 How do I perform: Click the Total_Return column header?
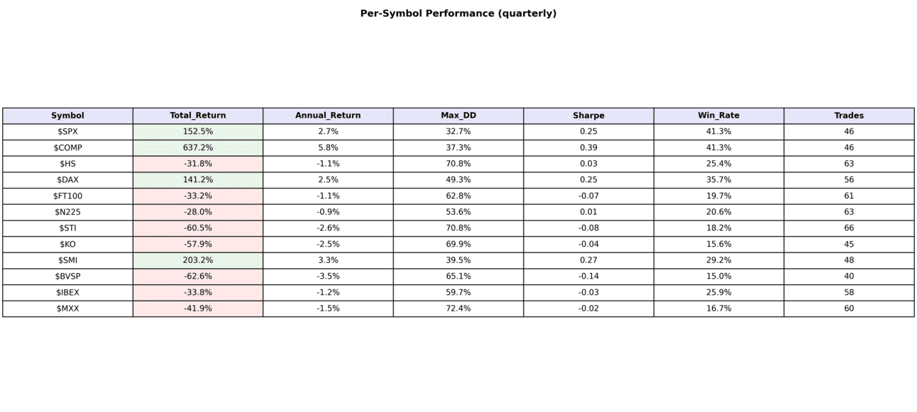tap(197, 116)
